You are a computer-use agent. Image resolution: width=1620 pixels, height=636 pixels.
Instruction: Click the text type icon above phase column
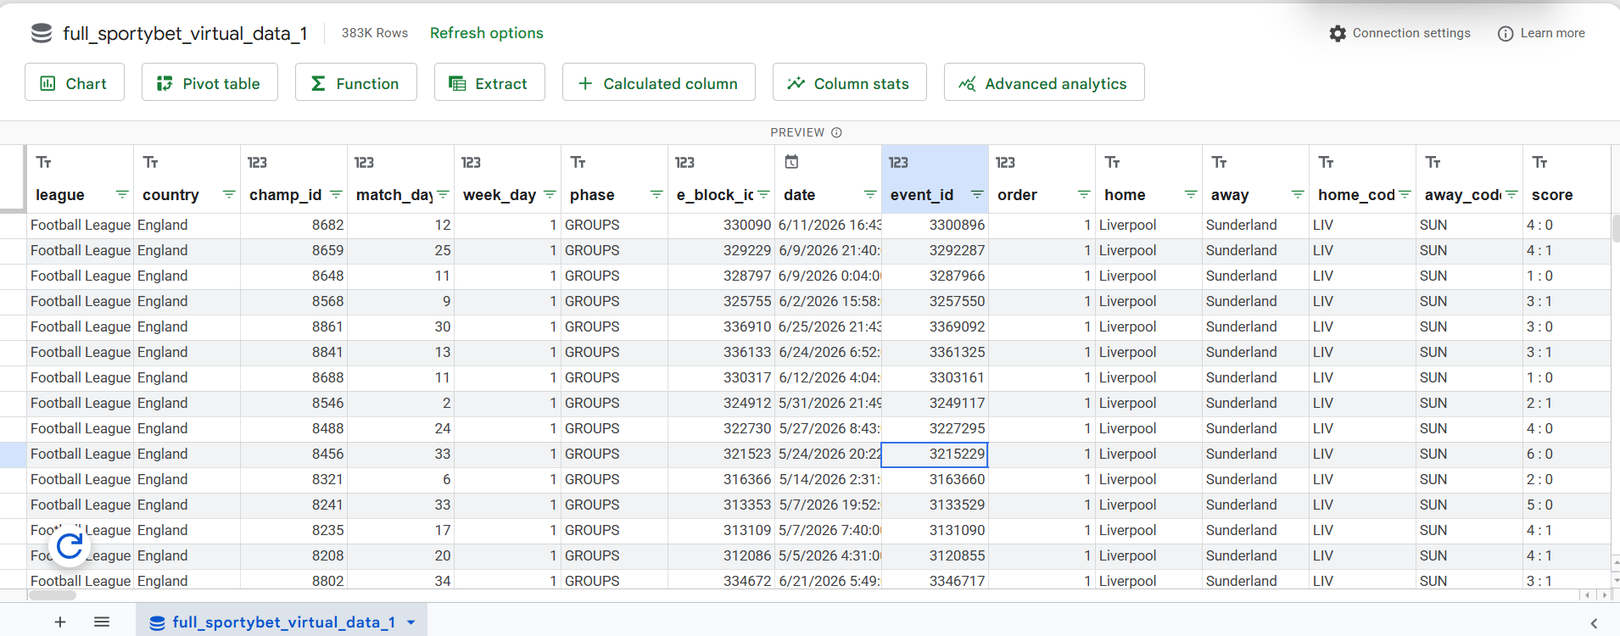(x=578, y=162)
